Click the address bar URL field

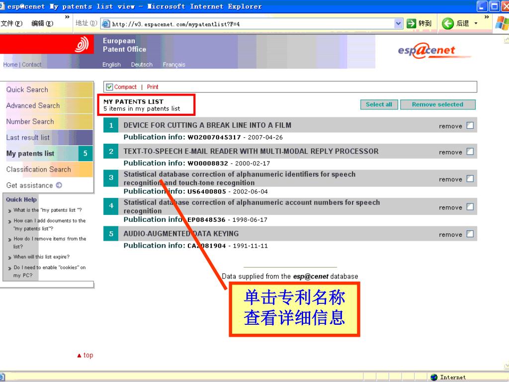[253, 24]
